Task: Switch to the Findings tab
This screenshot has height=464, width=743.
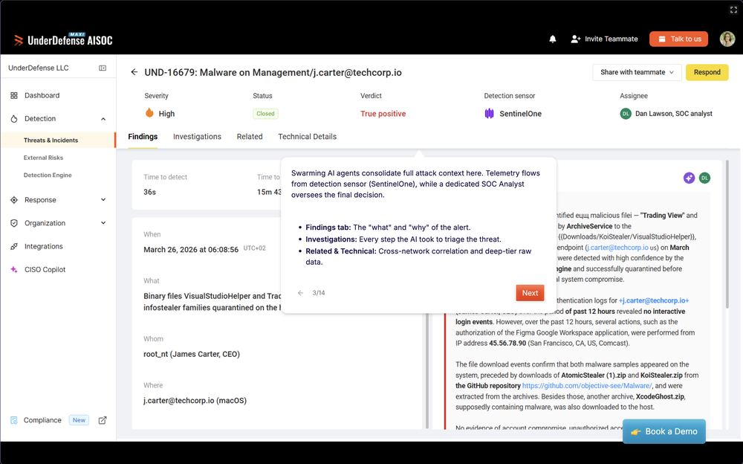Action: coord(143,137)
